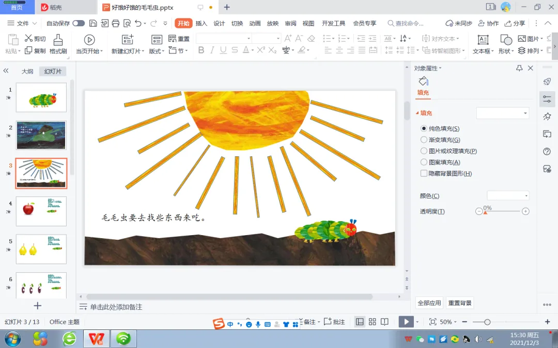558x348 pixels.
Task: Open the help question mark sidebar icon
Action: pos(547,152)
